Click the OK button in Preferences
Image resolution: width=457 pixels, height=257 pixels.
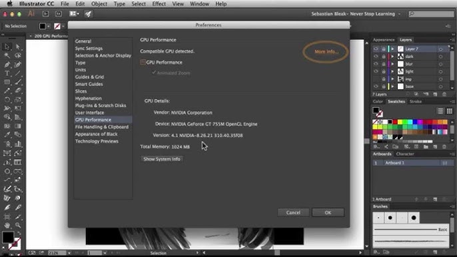tap(328, 212)
